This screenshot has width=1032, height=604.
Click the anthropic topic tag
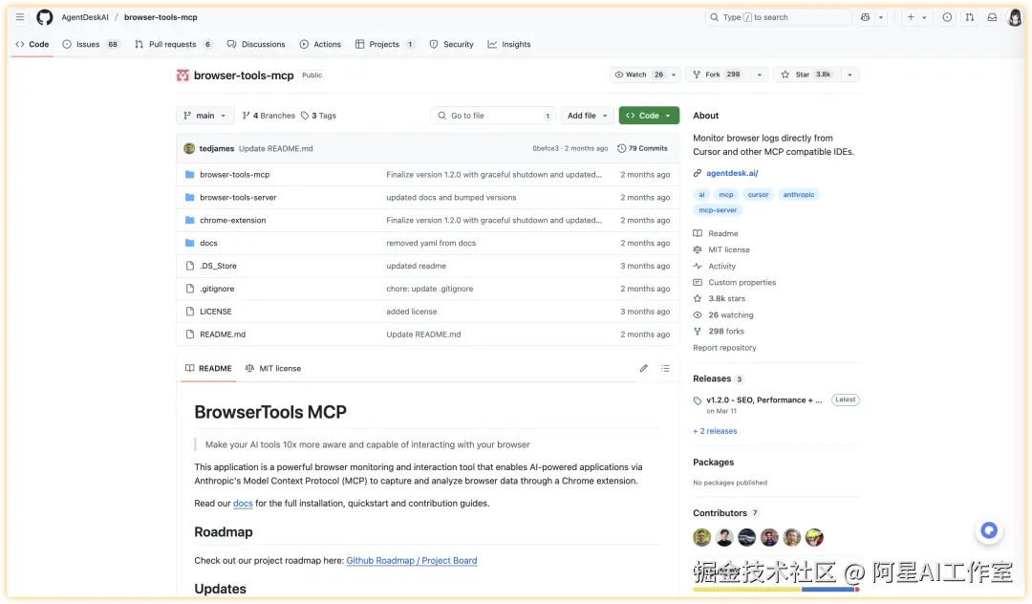point(799,195)
